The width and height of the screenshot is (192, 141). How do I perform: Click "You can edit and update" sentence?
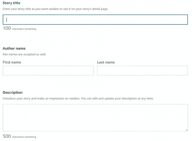[117, 98]
